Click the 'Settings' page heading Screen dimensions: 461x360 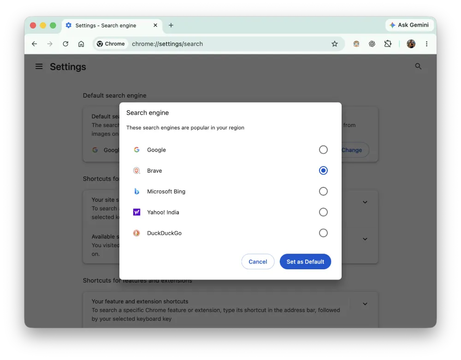68,67
